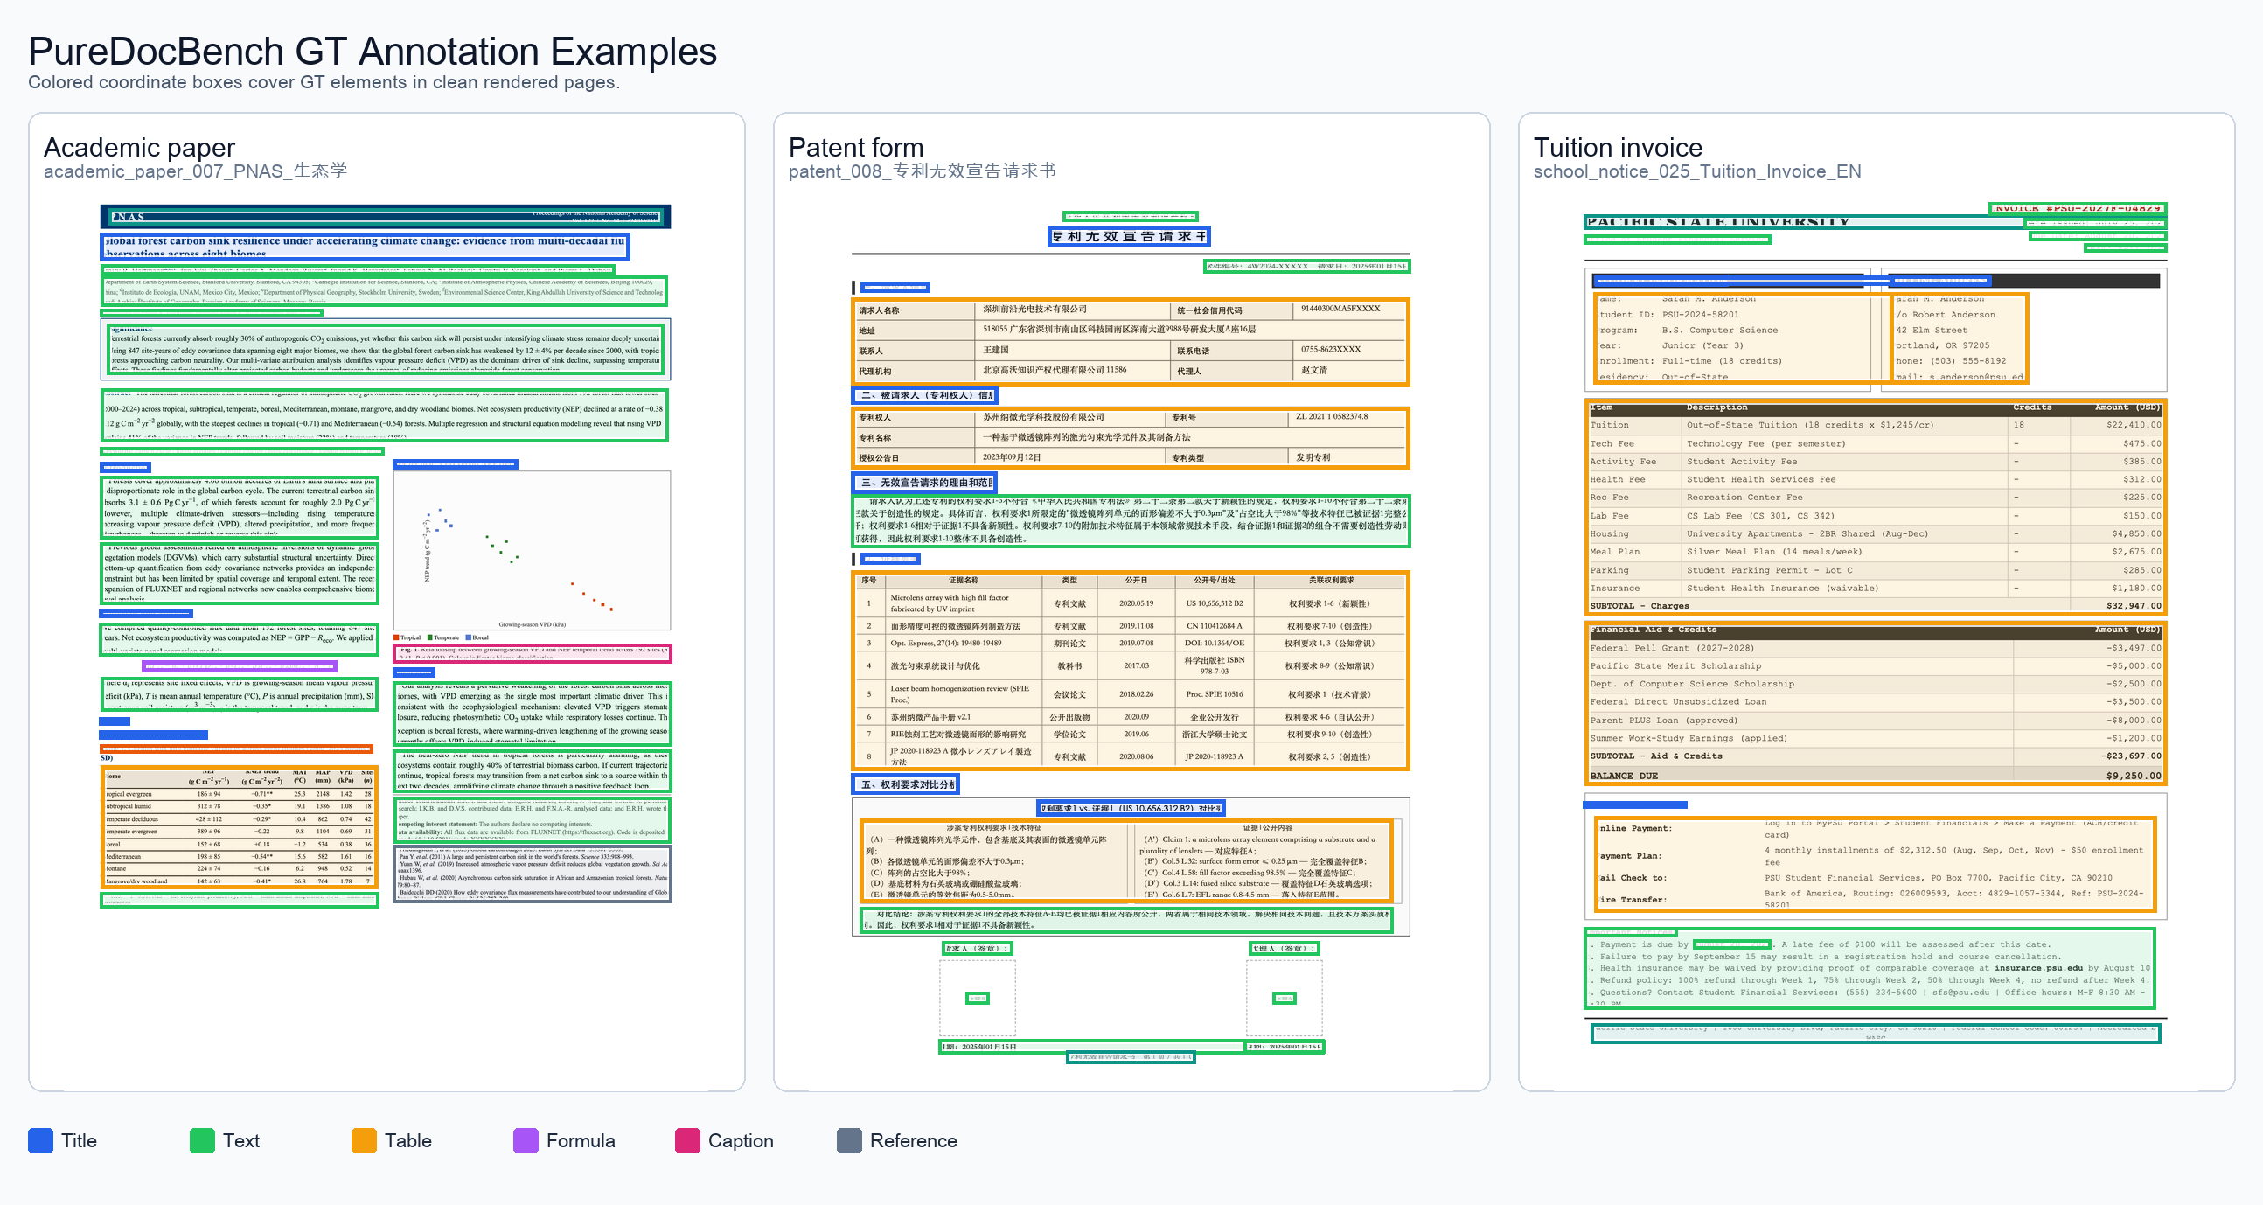Click the pink Caption legend swatch
2263x1205 pixels.
[x=687, y=1140]
